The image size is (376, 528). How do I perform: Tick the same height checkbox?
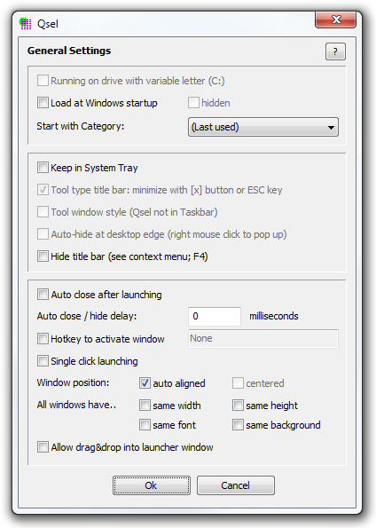pos(238,405)
